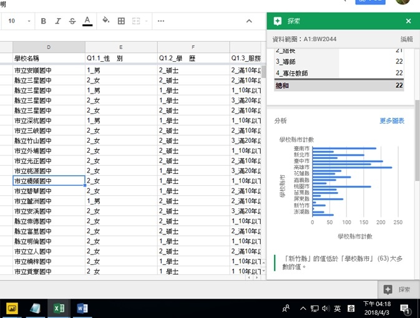Screen dimensions: 420x318
Task: Toggle bold formatting
Action: pyautogui.click(x=44, y=21)
